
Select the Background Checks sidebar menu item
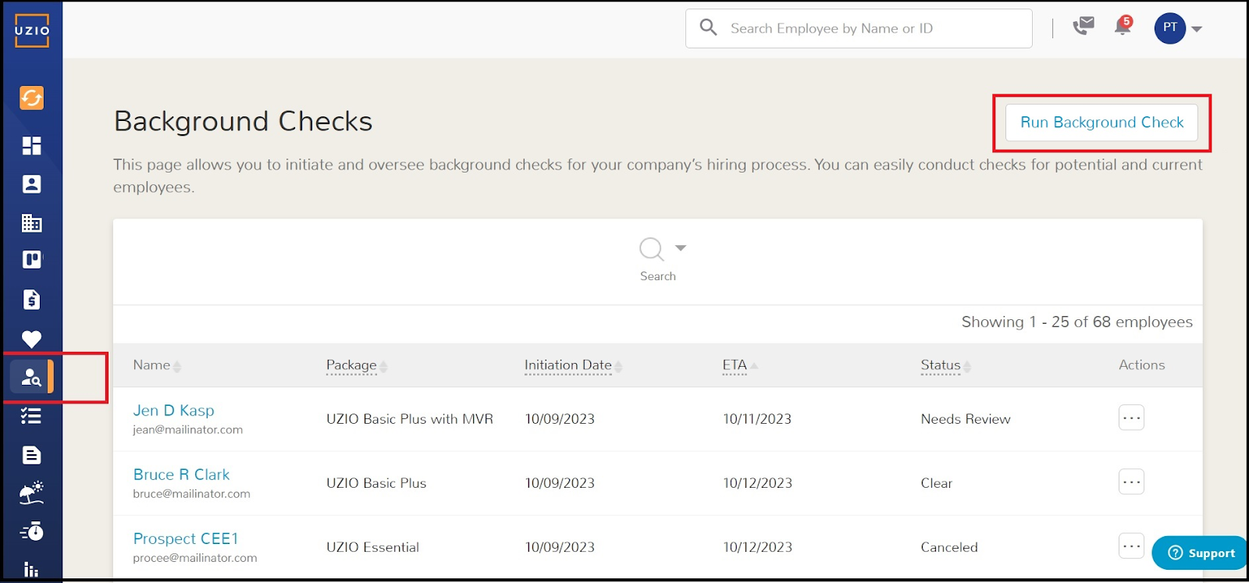tap(31, 377)
